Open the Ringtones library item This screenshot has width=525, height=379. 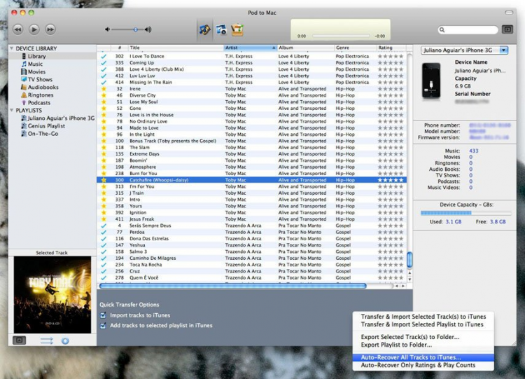point(41,95)
